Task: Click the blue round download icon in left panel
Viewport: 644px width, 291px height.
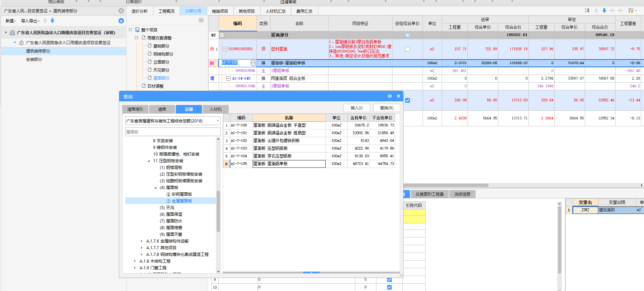Action: tap(121, 21)
